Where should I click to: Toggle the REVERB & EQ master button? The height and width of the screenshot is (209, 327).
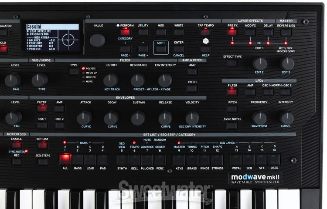[286, 32]
